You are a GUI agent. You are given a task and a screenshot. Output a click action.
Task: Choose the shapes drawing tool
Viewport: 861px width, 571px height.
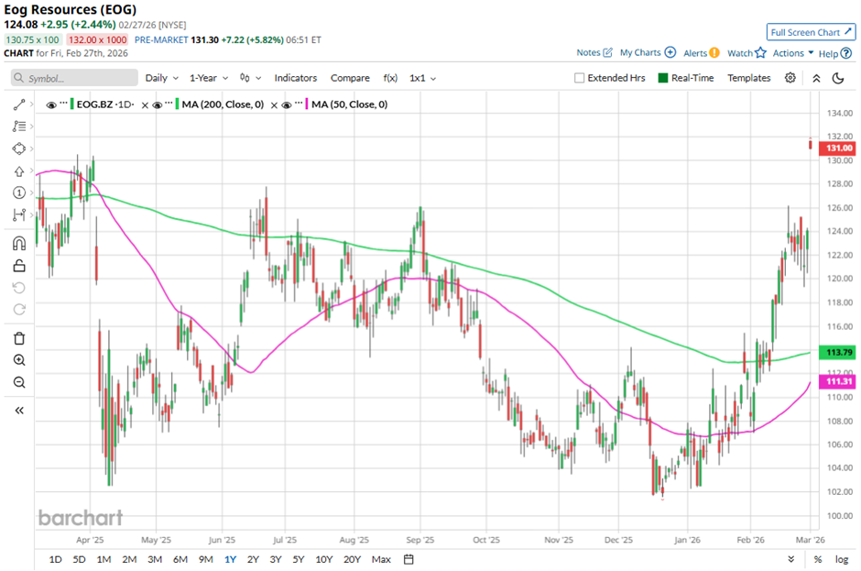coord(19,148)
